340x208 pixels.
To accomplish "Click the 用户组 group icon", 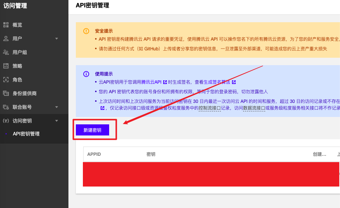I will tap(6, 52).
